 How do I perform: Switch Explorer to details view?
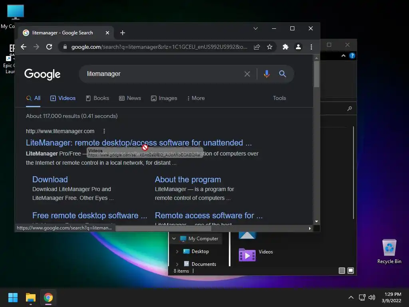[342, 271]
